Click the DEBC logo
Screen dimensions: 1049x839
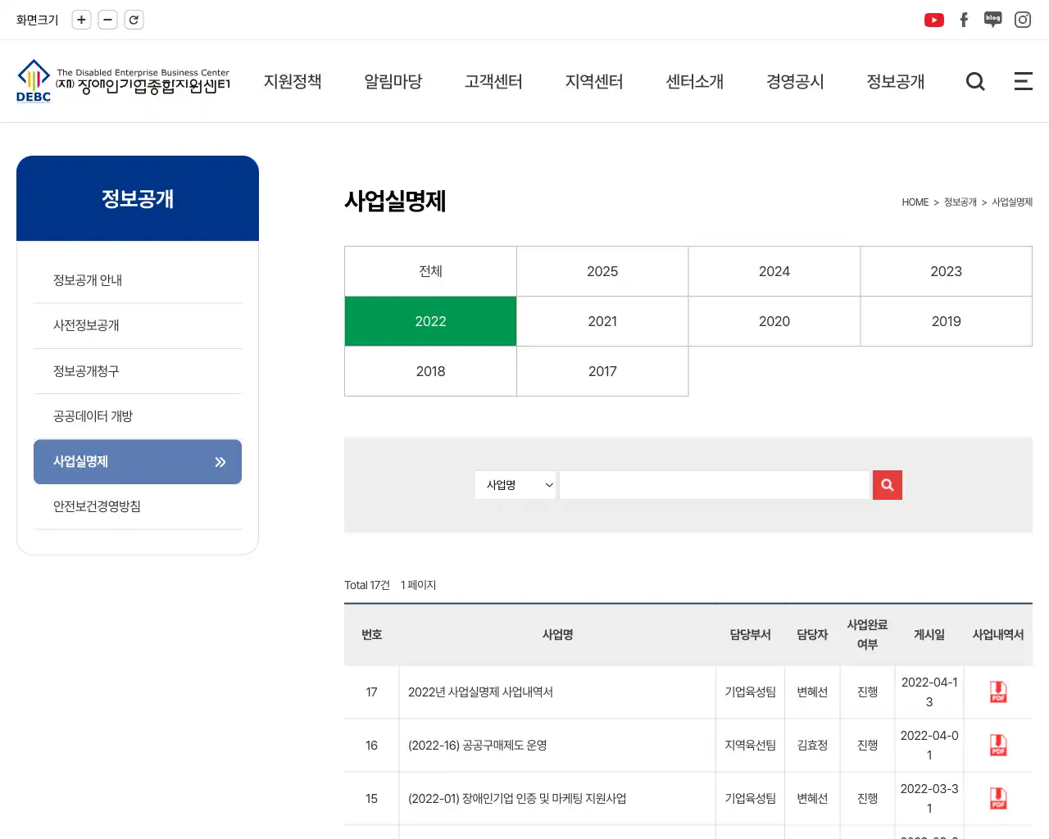pyautogui.click(x=123, y=81)
